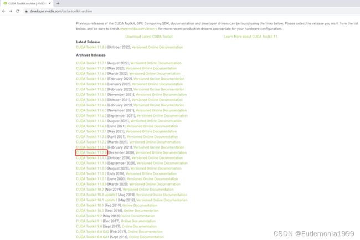This screenshot has height=240, width=360.
Task: Open Versioned Online Documentation for 11.4.2
Action: (x=162, y=116)
